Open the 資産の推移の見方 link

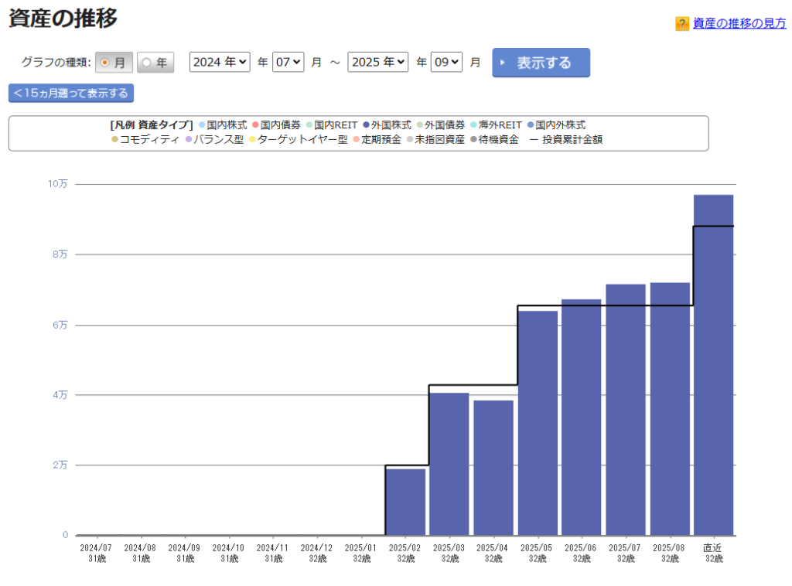[739, 24]
